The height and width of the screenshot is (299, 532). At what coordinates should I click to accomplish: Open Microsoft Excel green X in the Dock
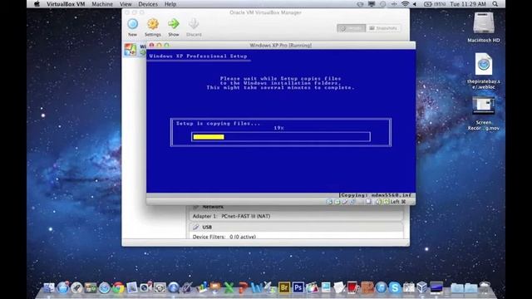(x=229, y=288)
